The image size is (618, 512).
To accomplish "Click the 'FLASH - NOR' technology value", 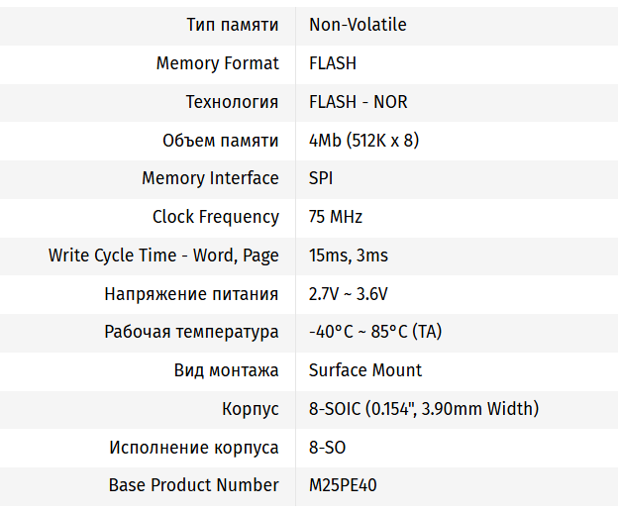I will click(358, 102).
